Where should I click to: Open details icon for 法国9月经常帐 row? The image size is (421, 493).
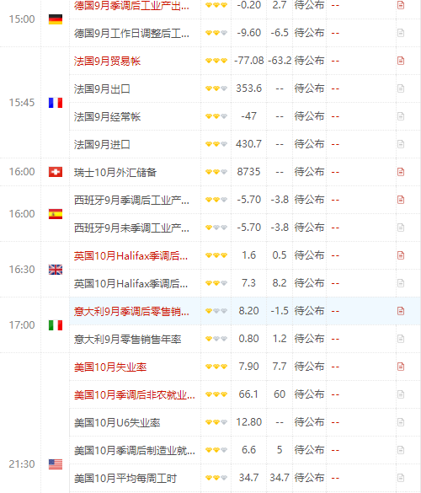401,116
